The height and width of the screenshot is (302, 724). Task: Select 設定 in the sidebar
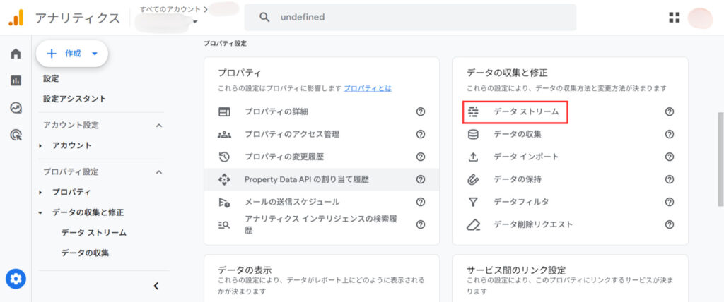pyautogui.click(x=51, y=79)
